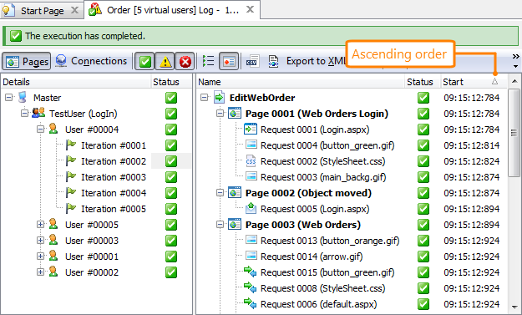
Task: Click the User #00002 person icon
Action: (x=53, y=272)
